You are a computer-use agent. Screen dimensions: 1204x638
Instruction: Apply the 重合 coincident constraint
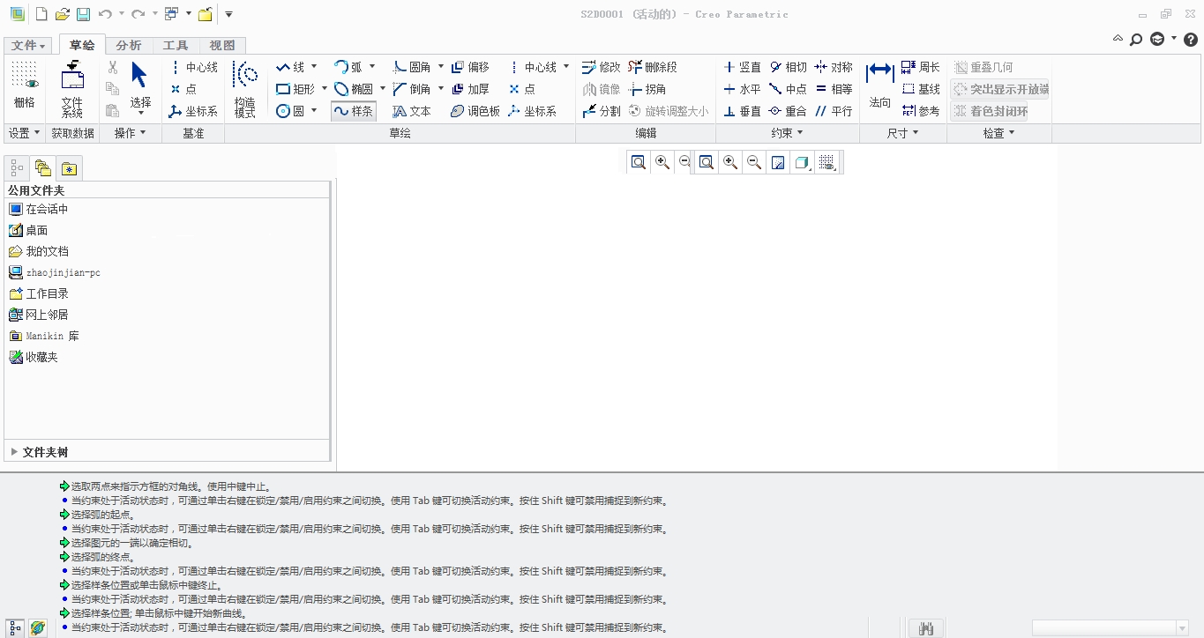788,111
